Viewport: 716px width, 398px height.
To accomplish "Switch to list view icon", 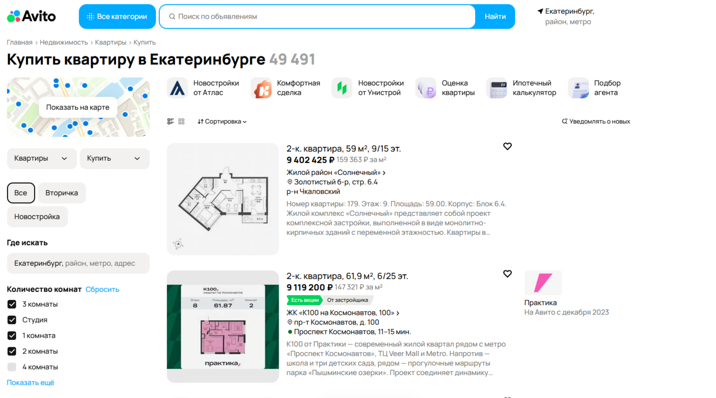I will point(170,122).
